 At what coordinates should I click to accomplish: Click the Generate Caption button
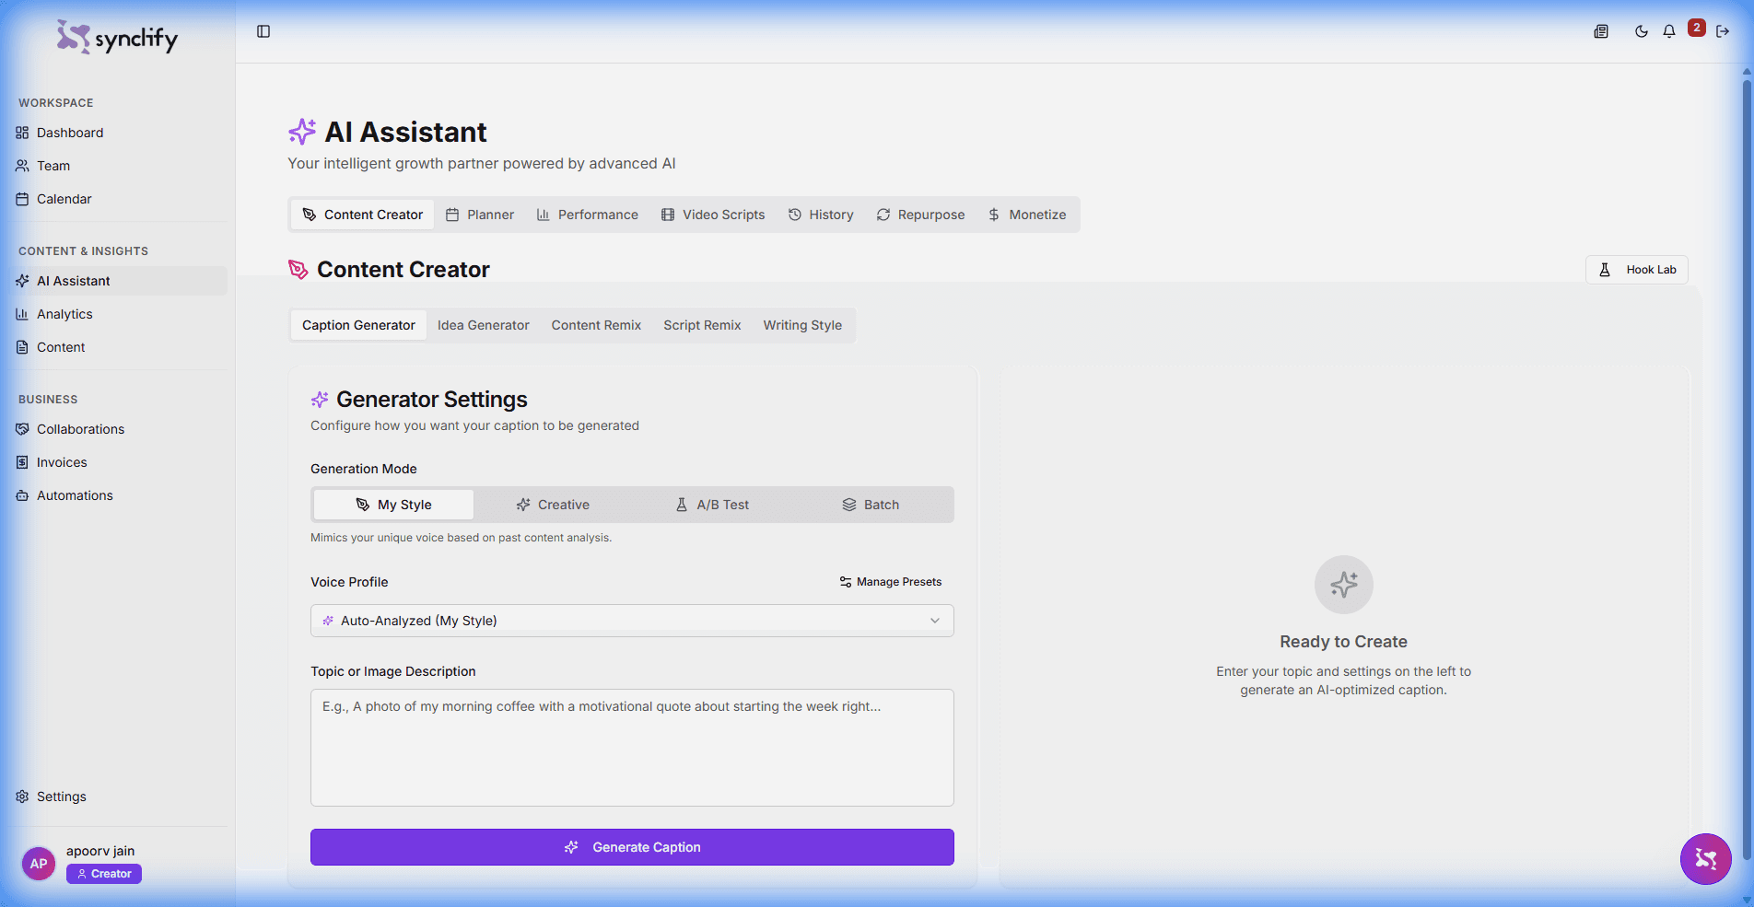tap(632, 846)
